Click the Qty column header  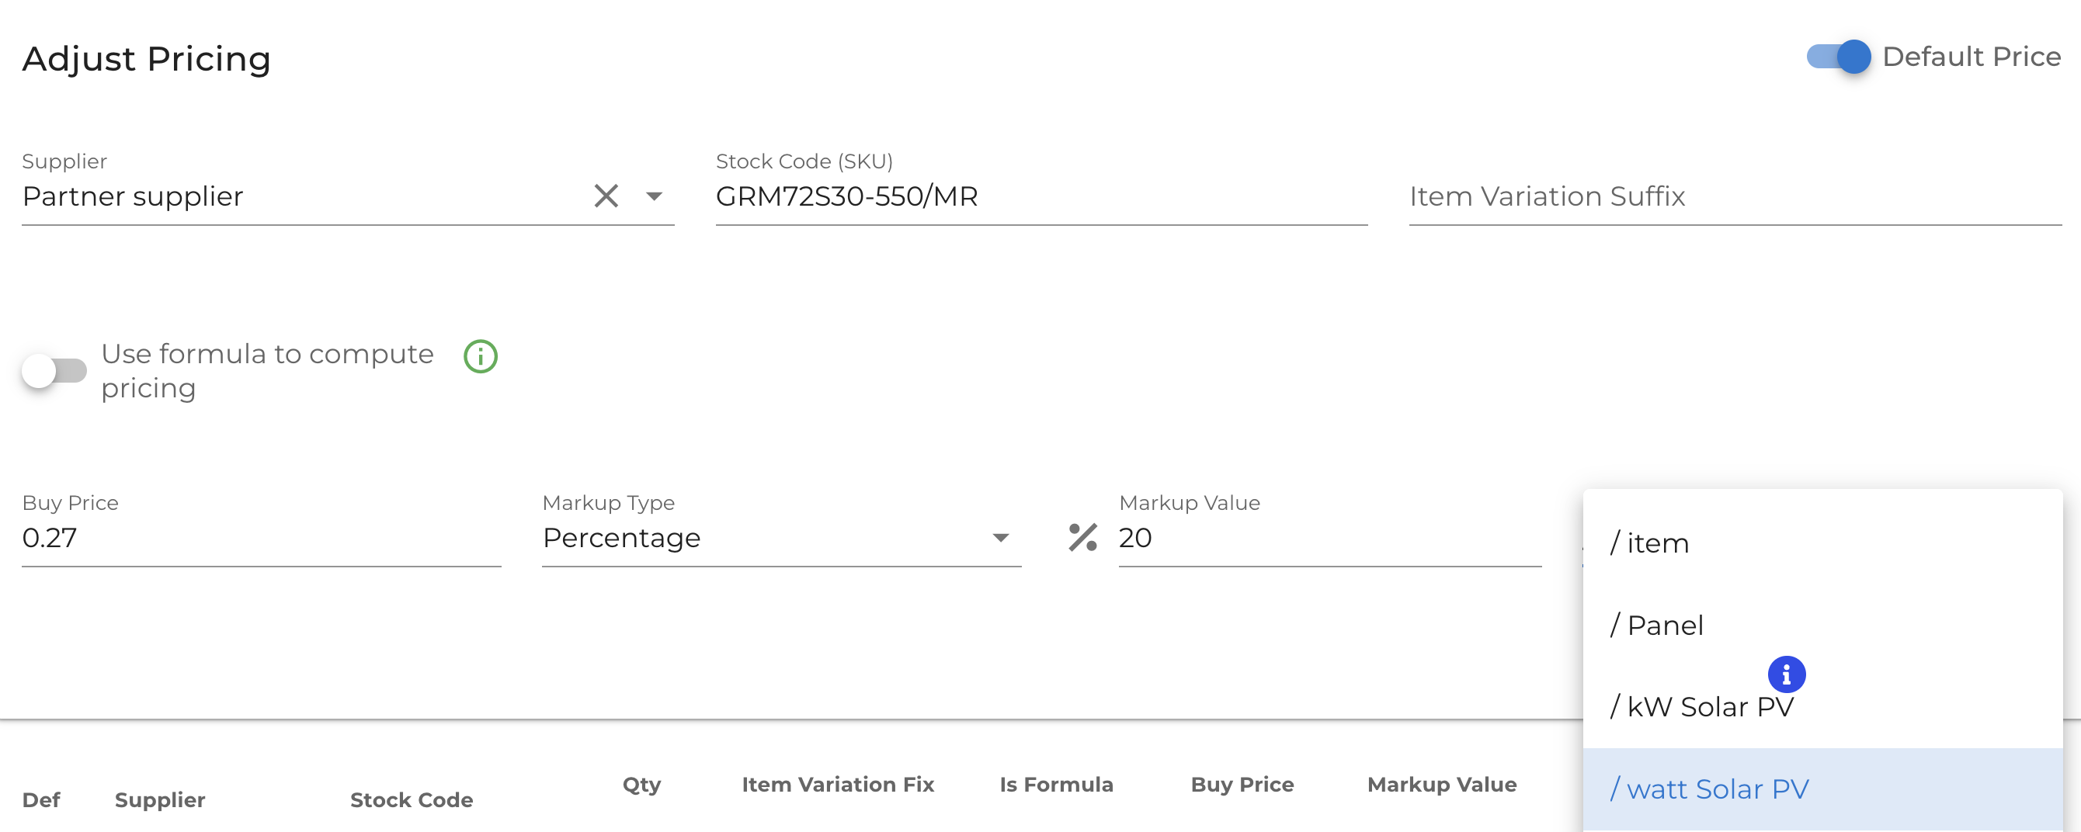pyautogui.click(x=641, y=785)
